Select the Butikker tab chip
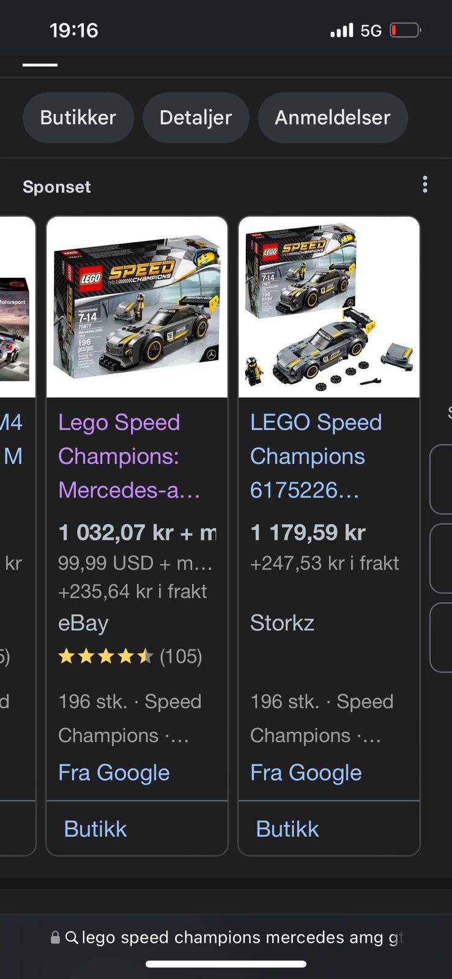452x979 pixels. tap(78, 117)
